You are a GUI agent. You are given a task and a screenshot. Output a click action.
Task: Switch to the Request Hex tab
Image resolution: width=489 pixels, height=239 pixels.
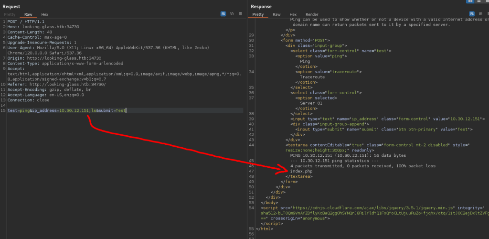[x=44, y=15]
